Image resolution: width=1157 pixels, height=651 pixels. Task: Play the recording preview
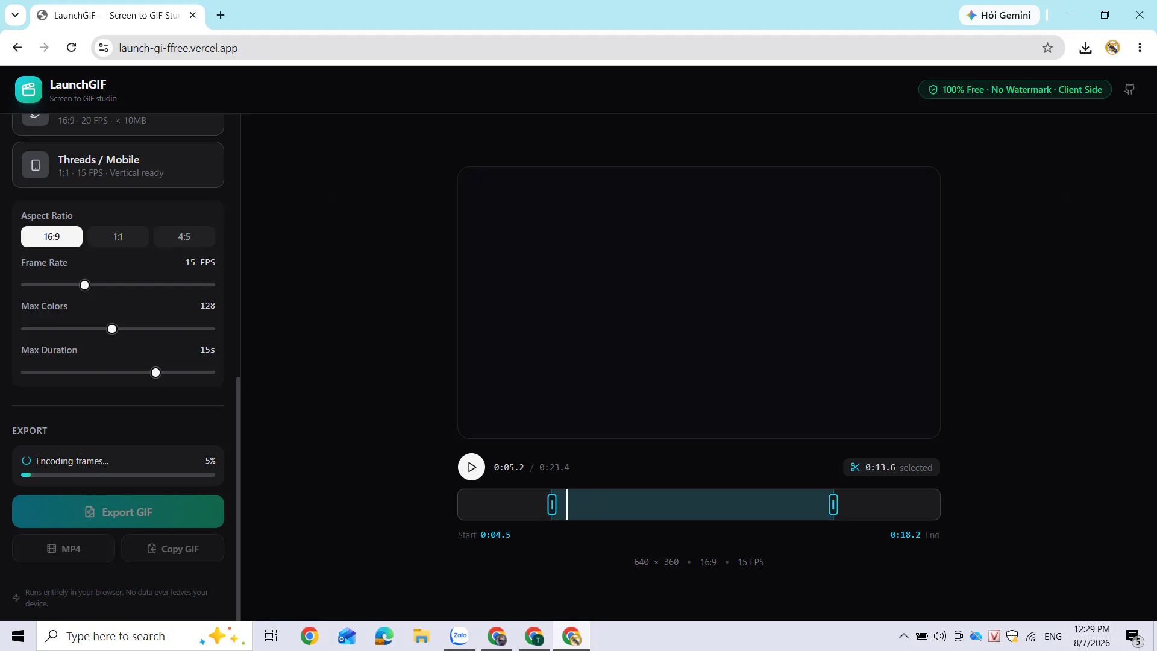click(471, 467)
